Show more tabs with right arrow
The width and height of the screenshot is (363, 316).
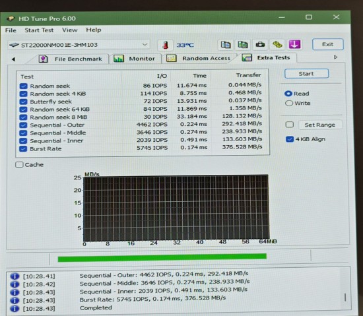tap(336, 57)
